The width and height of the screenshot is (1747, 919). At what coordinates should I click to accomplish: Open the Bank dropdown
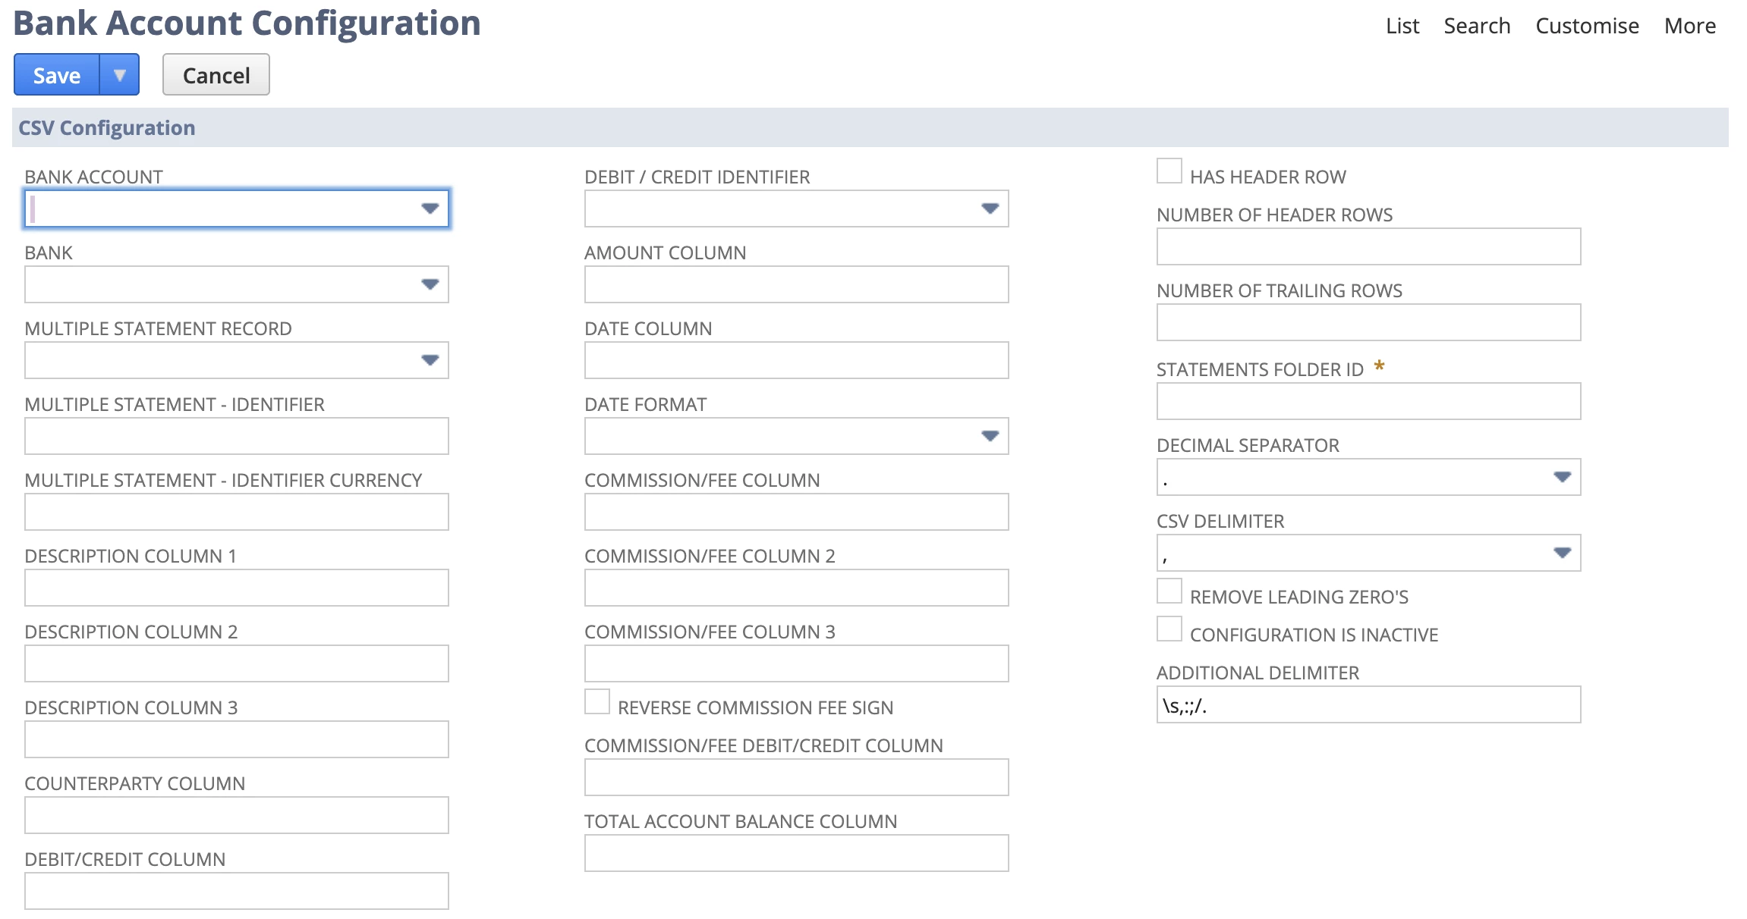430,286
